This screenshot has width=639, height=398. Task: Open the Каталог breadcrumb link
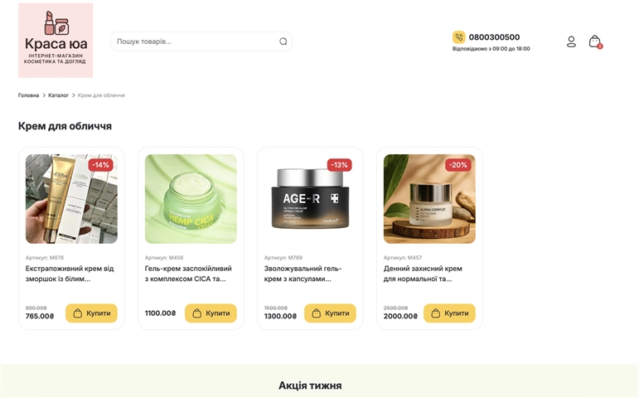click(58, 95)
